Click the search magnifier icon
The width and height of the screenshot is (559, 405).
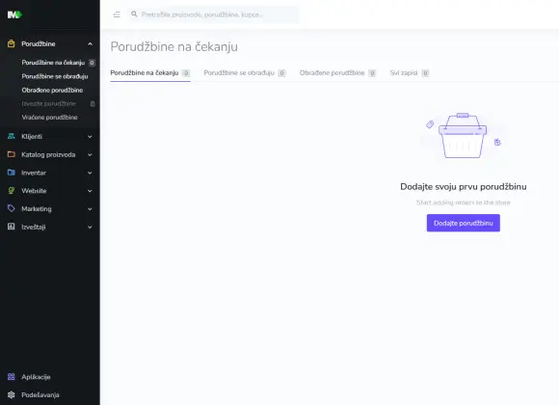(134, 14)
